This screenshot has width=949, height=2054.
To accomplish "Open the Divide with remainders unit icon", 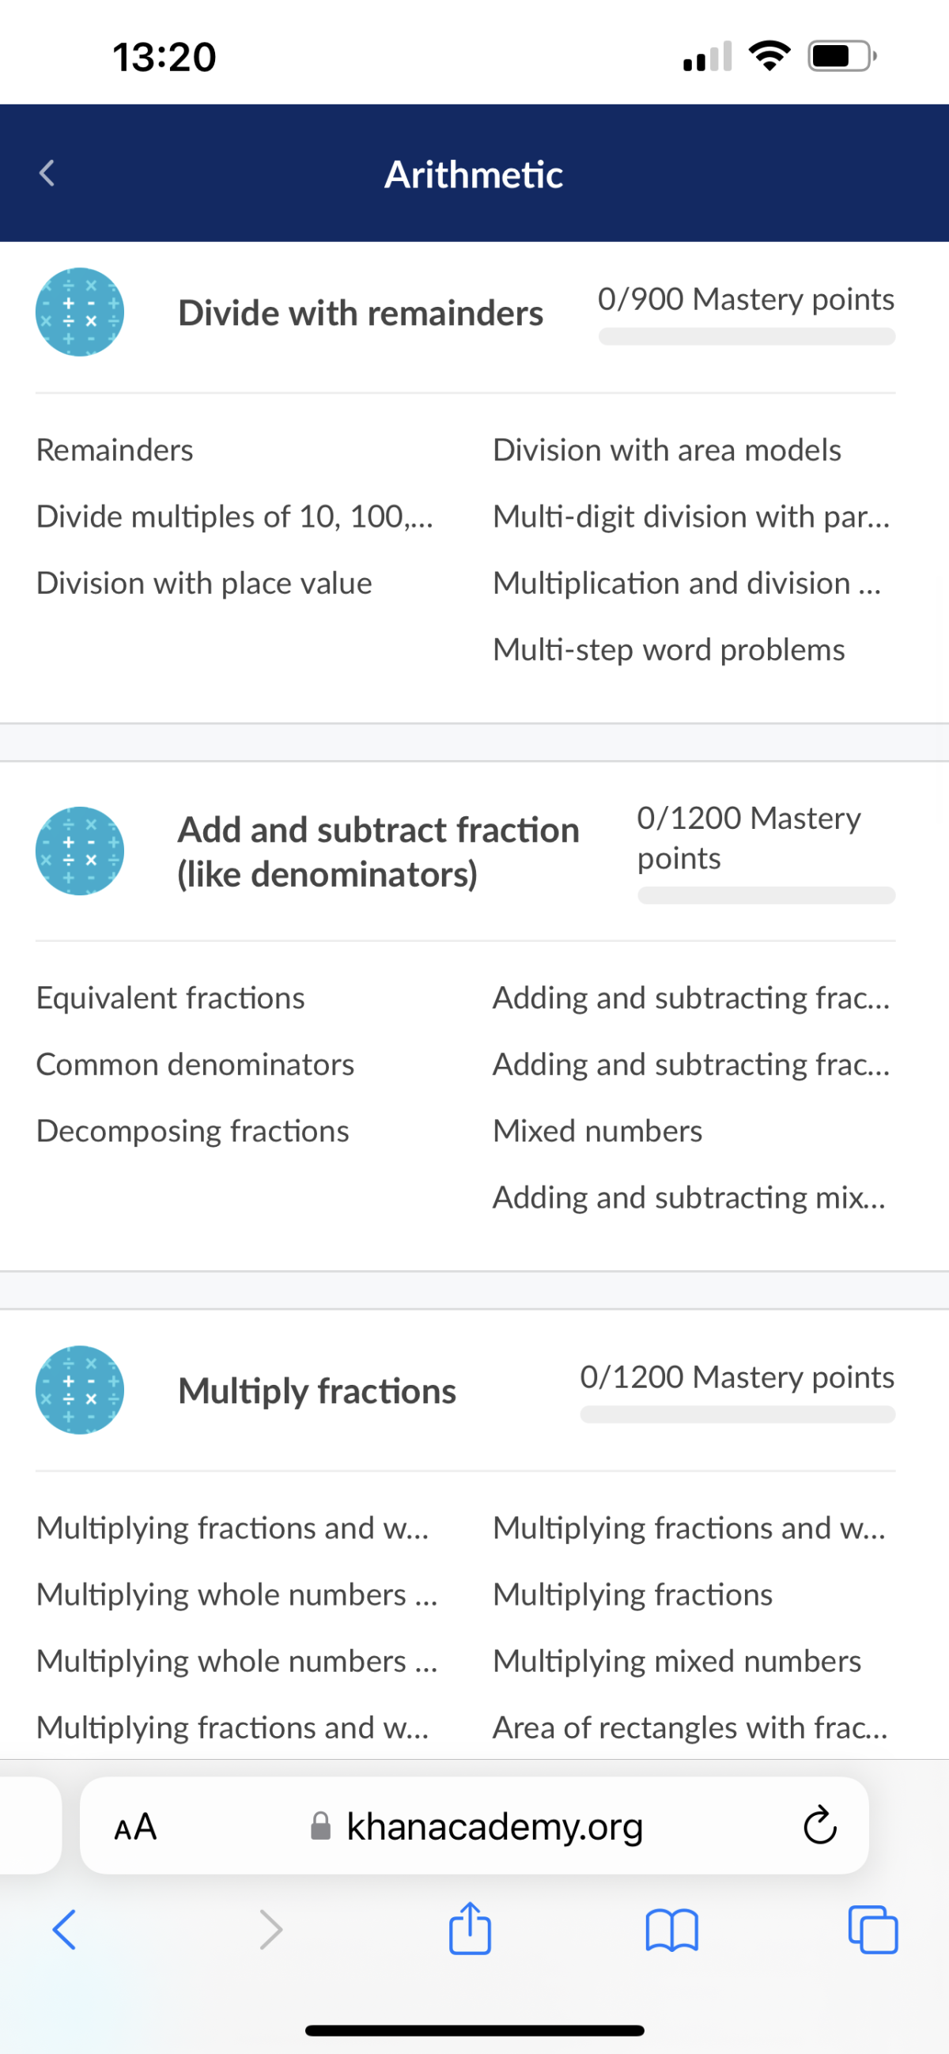I will (80, 312).
